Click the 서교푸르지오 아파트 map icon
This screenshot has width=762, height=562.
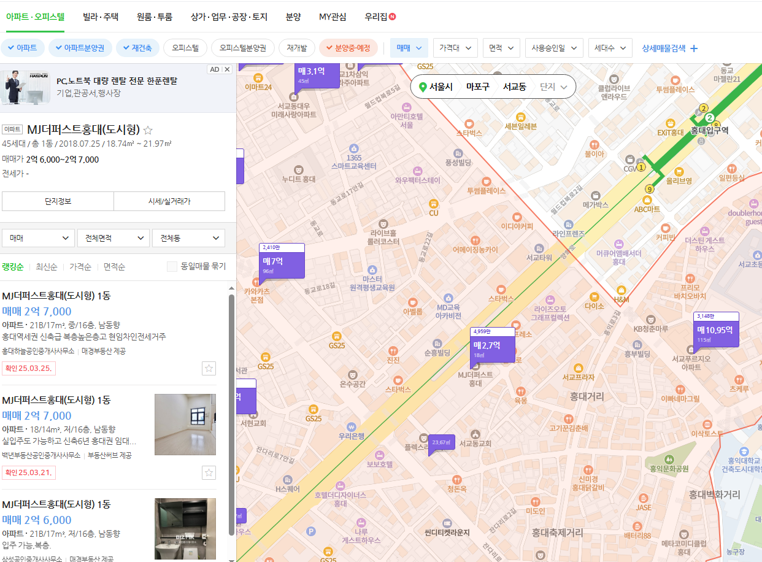(691, 350)
